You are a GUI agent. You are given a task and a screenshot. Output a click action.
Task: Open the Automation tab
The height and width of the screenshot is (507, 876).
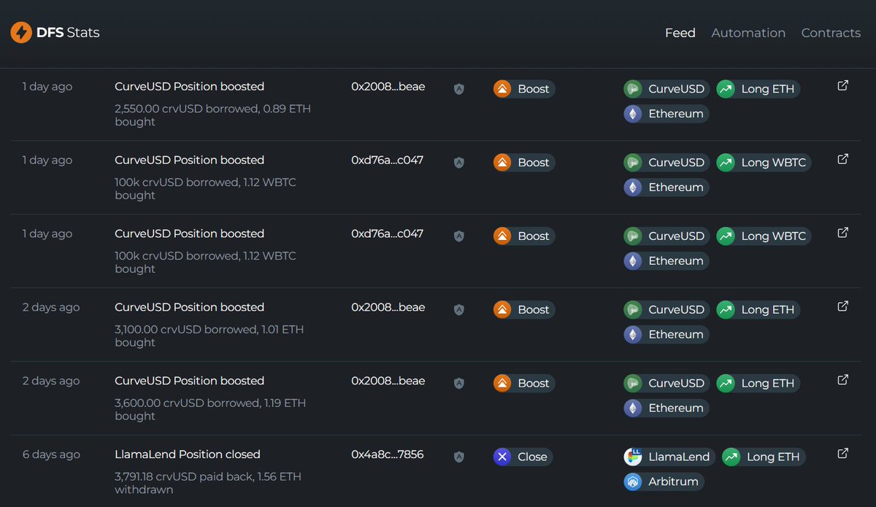click(748, 33)
